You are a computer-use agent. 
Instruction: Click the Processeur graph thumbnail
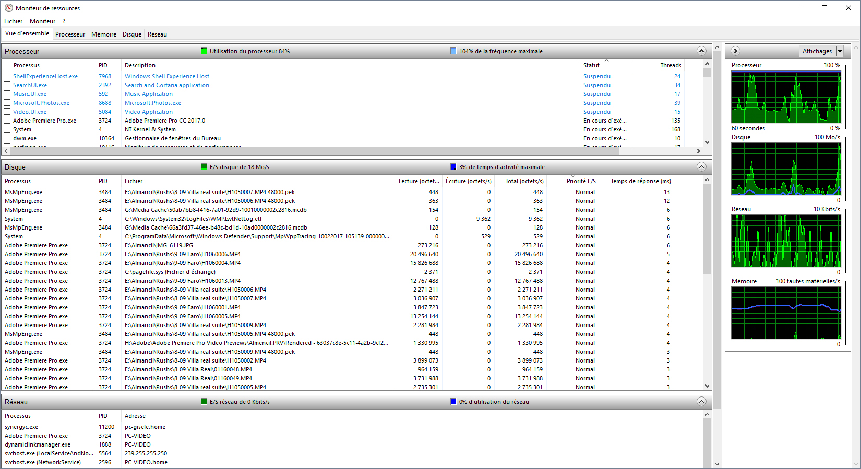pos(786,97)
